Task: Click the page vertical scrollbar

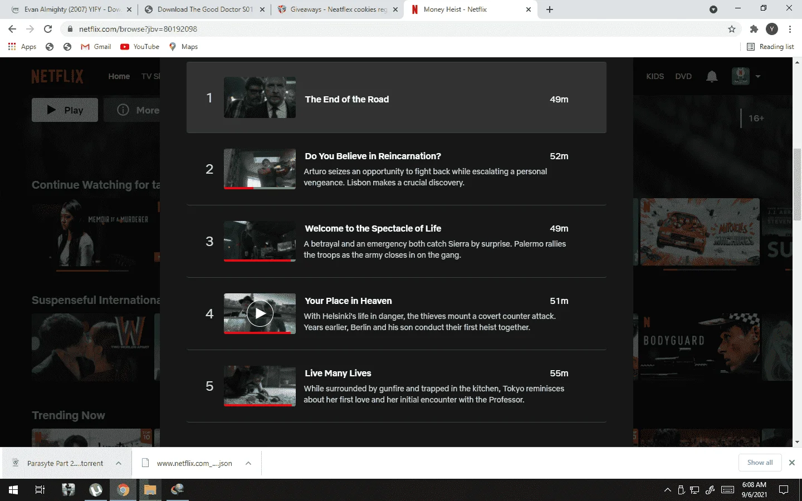Action: point(797,184)
